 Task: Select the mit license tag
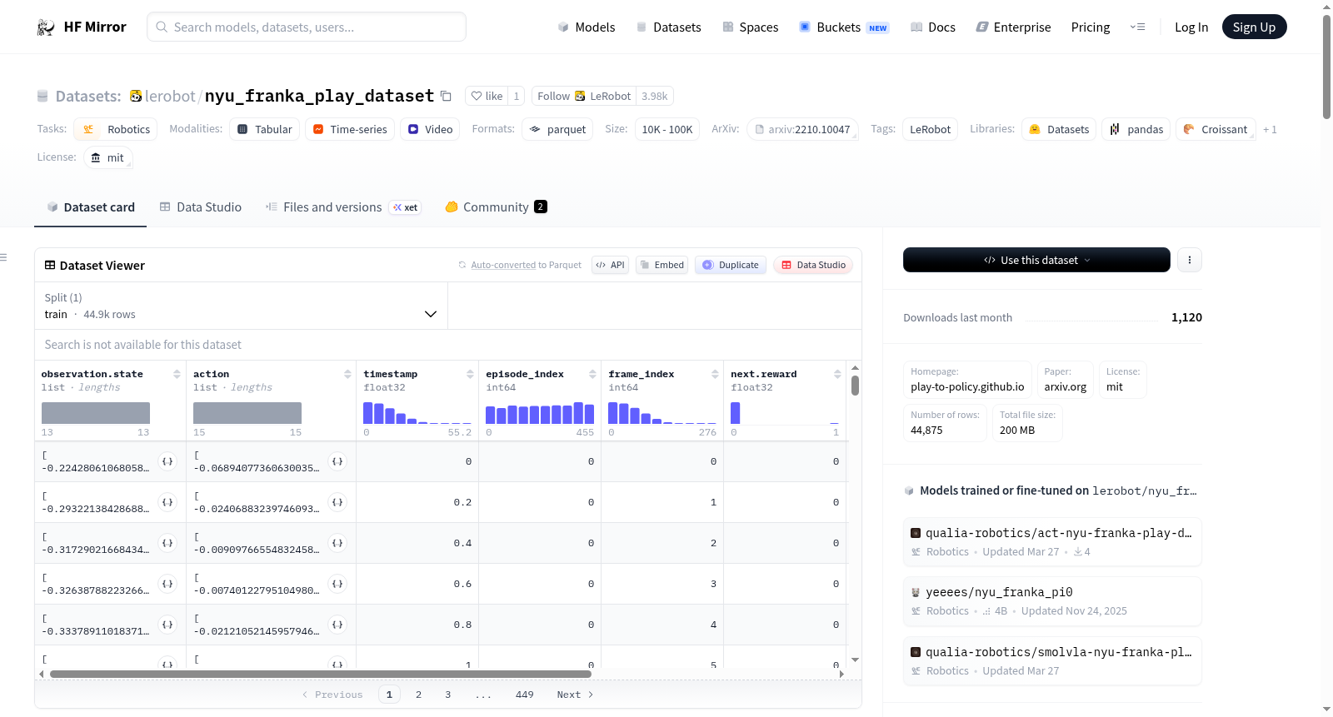107,157
